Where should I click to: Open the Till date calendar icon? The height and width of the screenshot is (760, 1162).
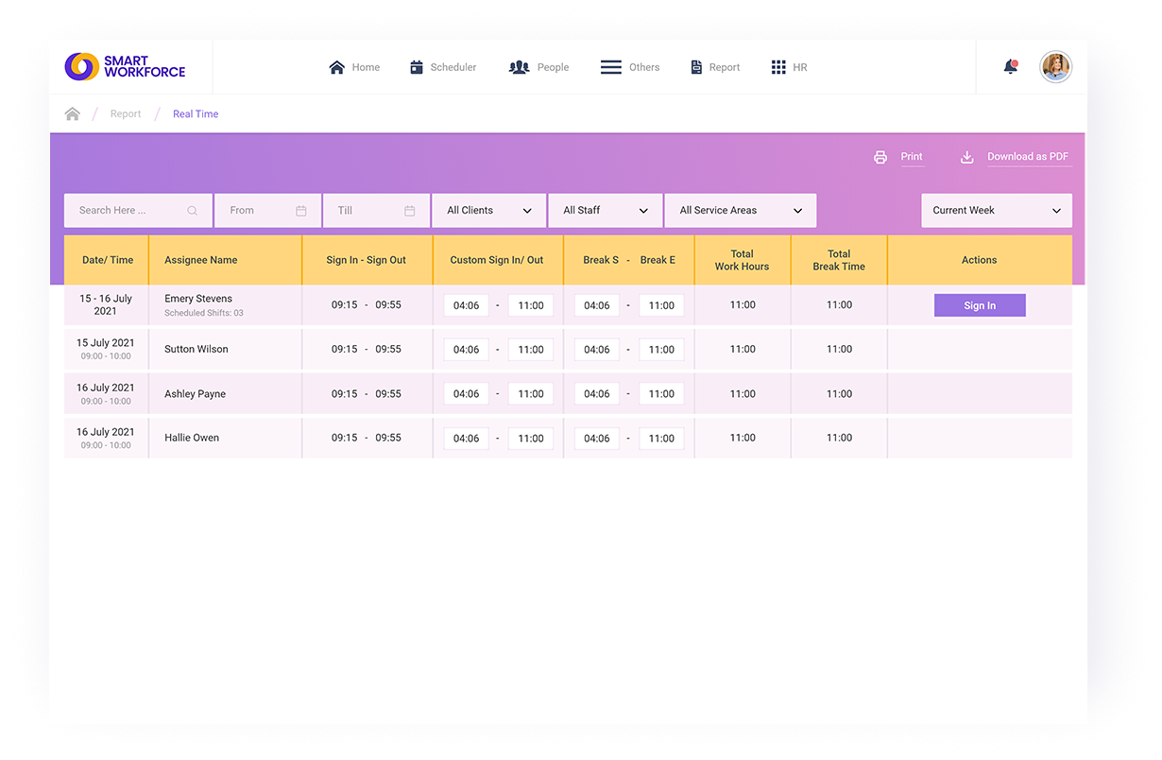pos(410,211)
